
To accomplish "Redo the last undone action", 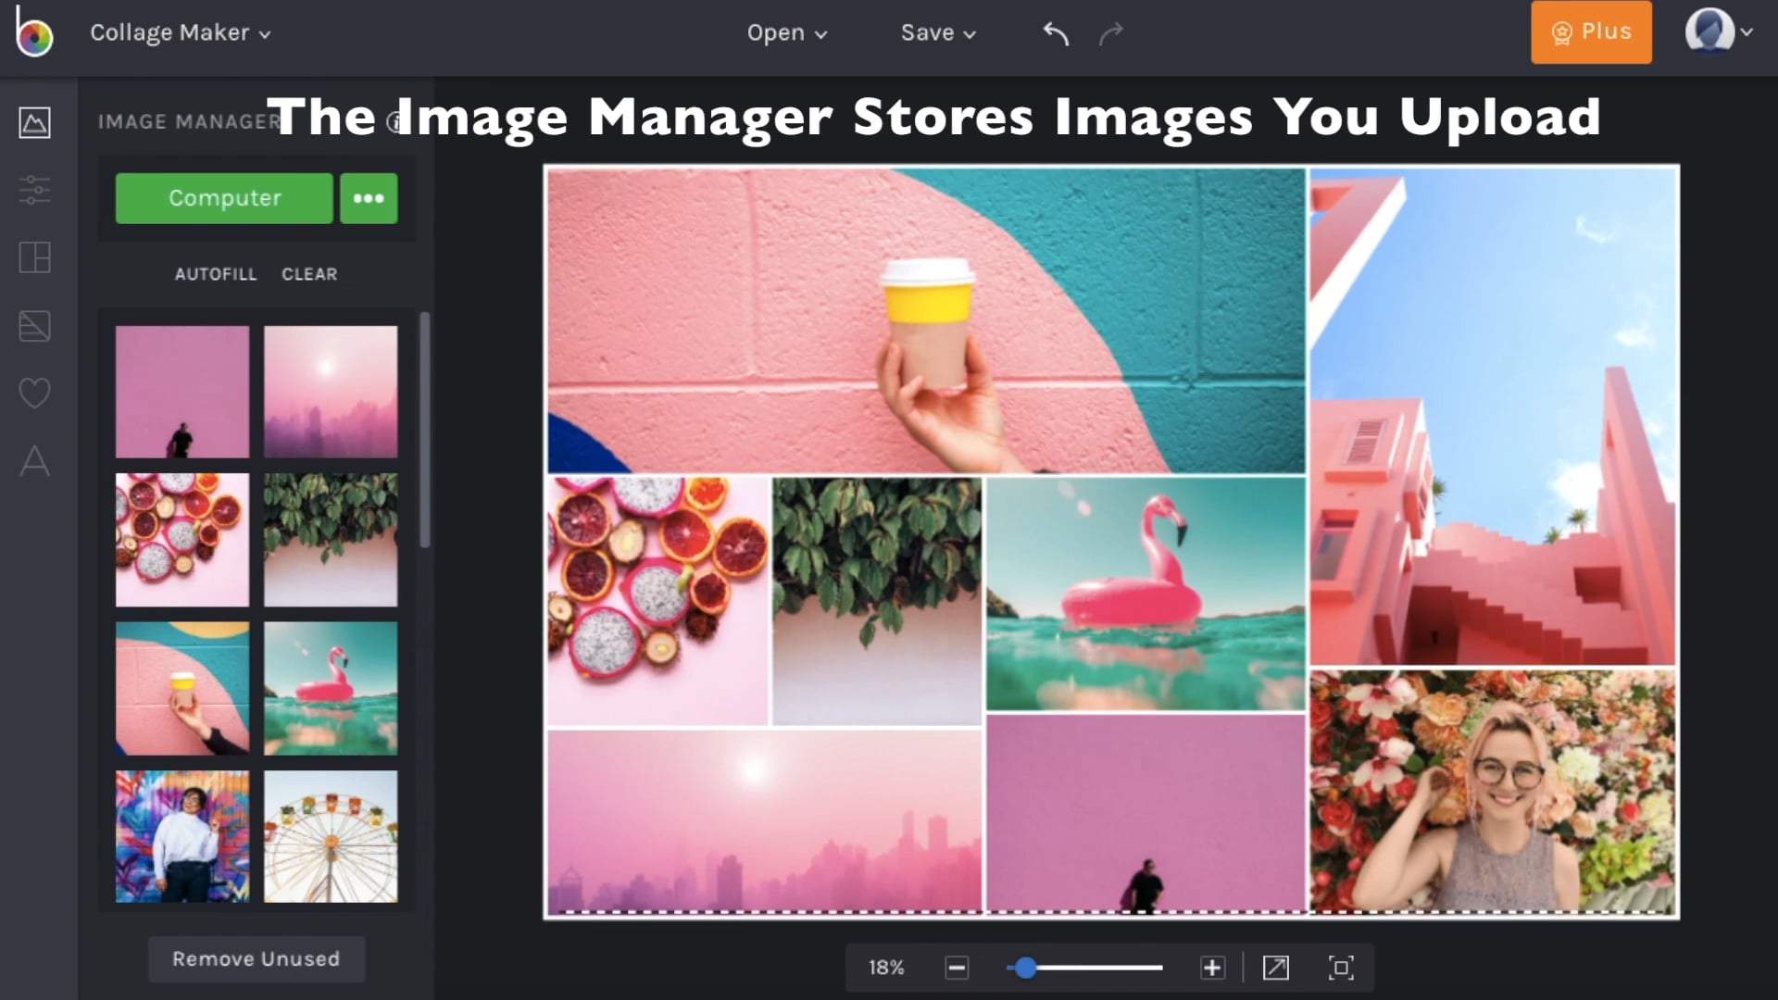I will click(1110, 33).
